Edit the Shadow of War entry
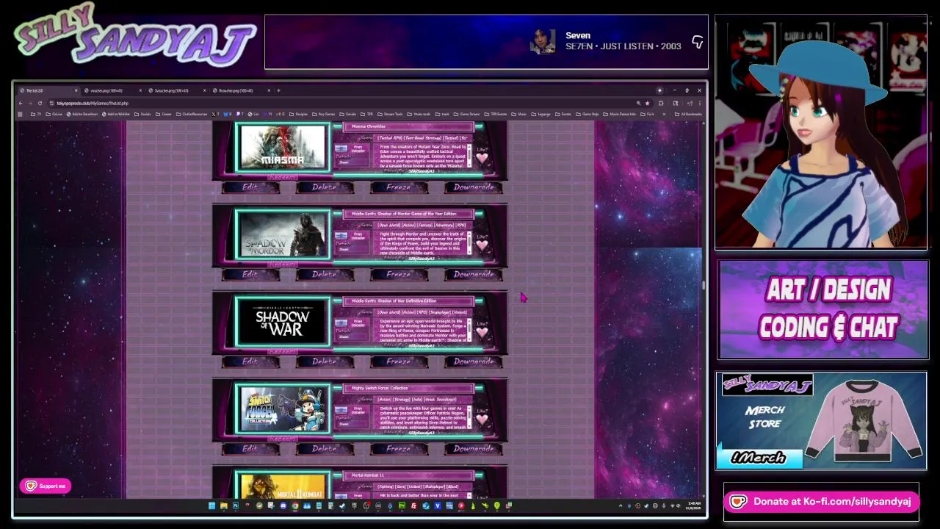This screenshot has height=529, width=940. (x=250, y=361)
